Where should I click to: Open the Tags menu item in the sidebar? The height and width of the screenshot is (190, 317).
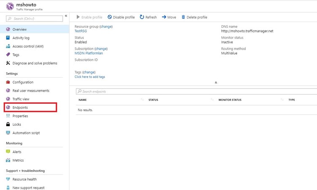tap(16, 55)
